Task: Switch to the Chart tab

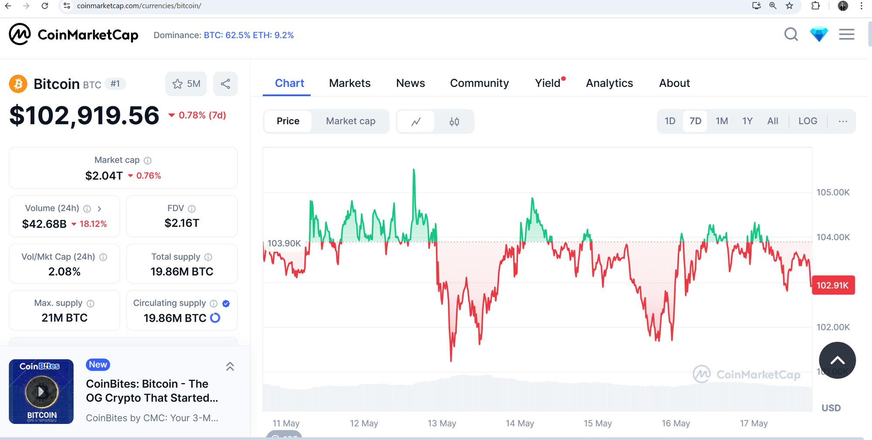Action: (x=290, y=83)
